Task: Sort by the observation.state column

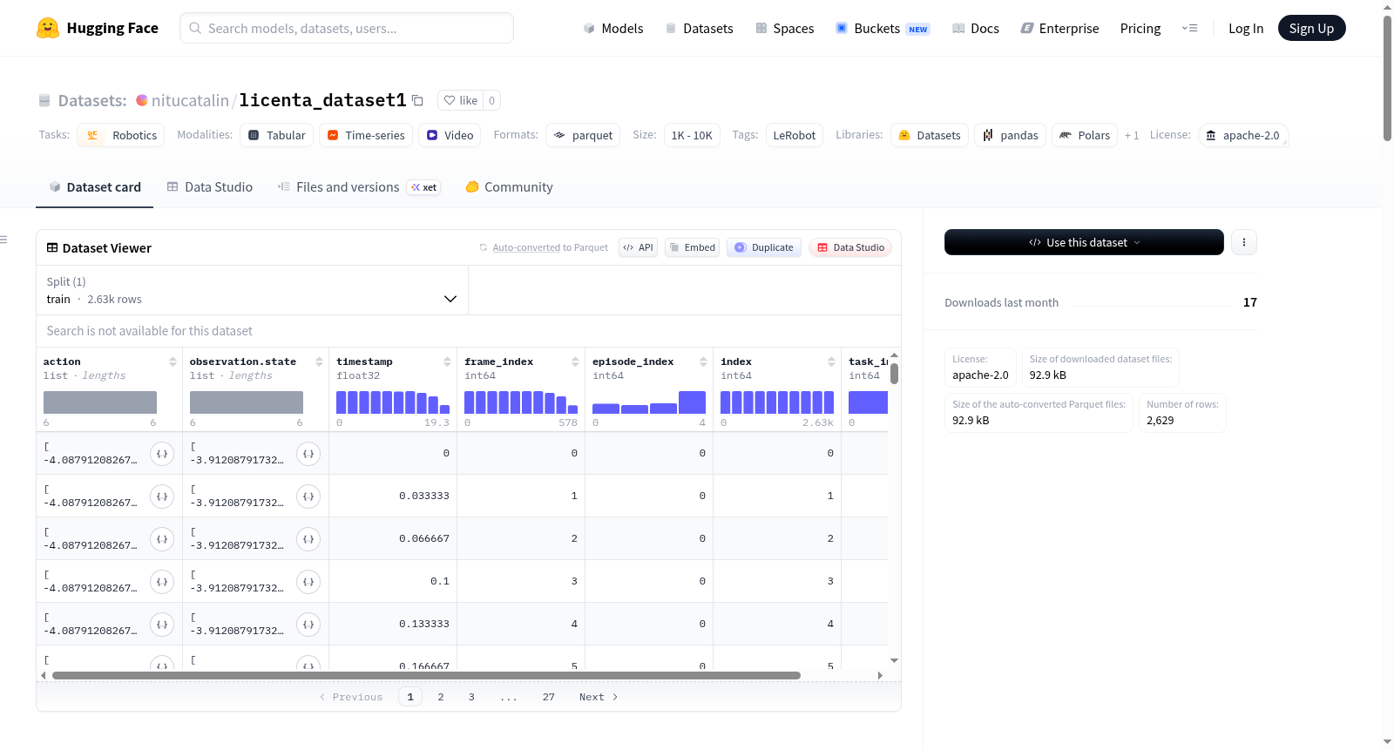Action: click(319, 361)
